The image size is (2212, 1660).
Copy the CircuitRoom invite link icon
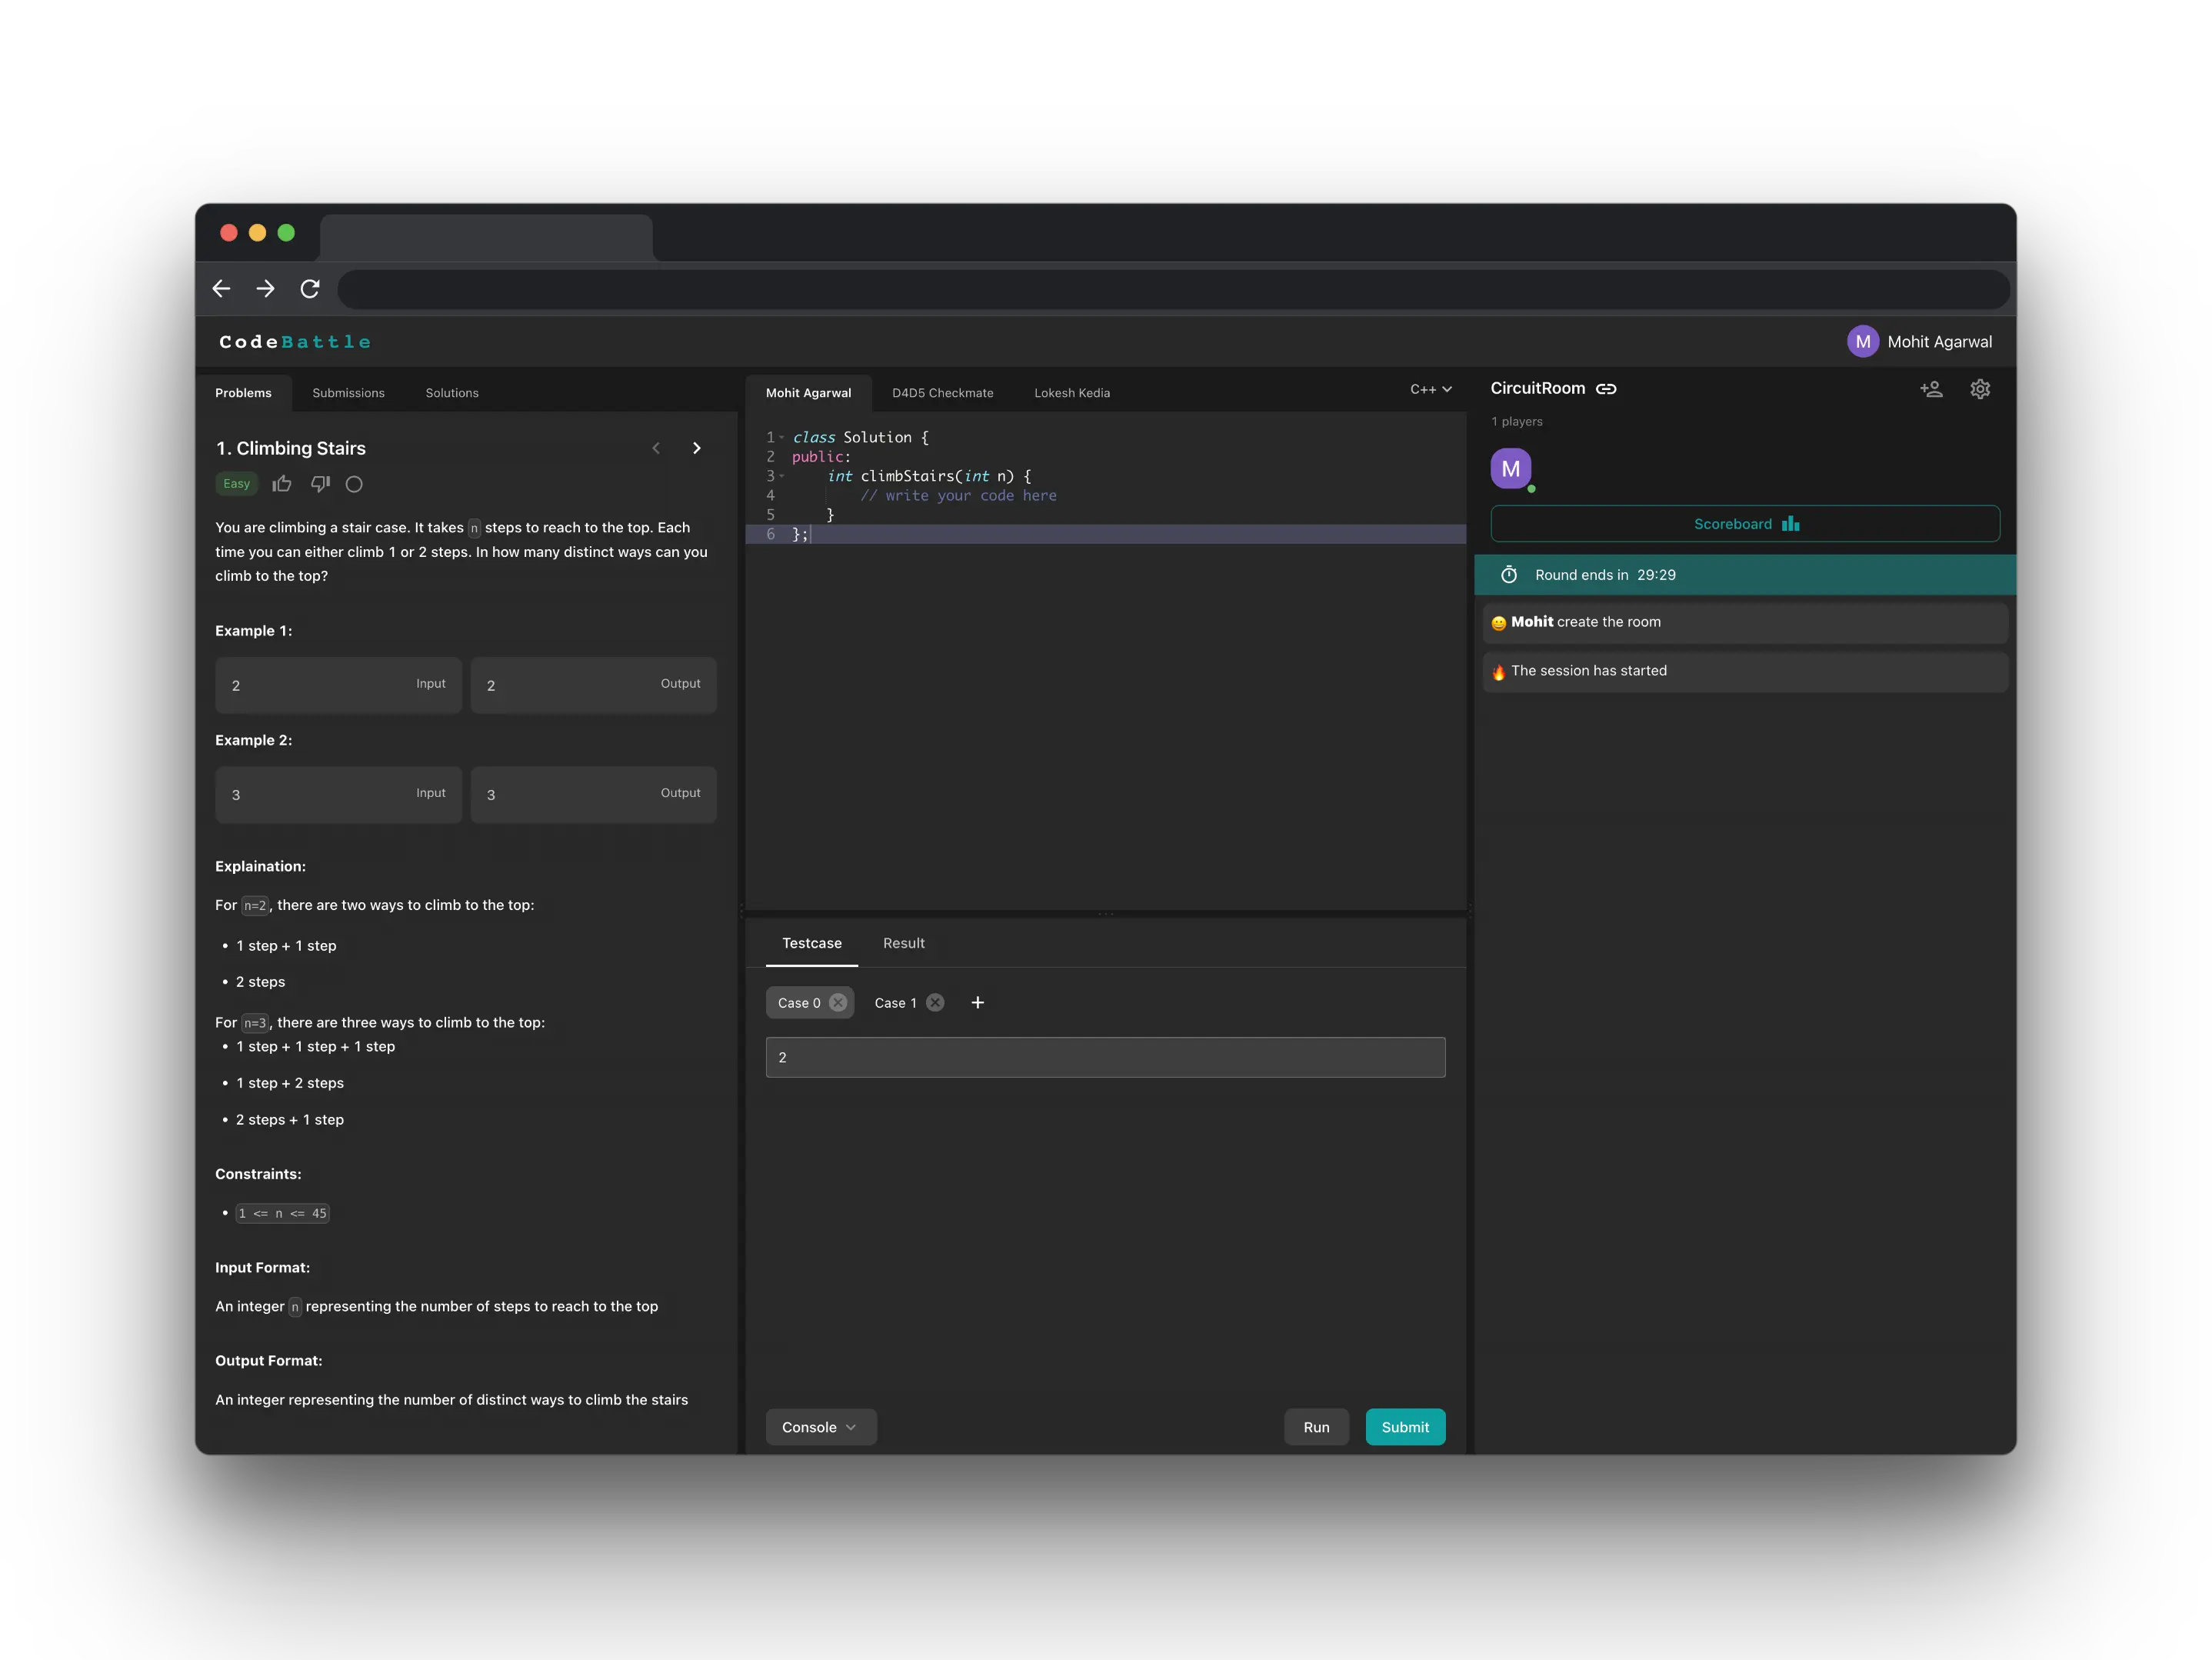click(1607, 389)
